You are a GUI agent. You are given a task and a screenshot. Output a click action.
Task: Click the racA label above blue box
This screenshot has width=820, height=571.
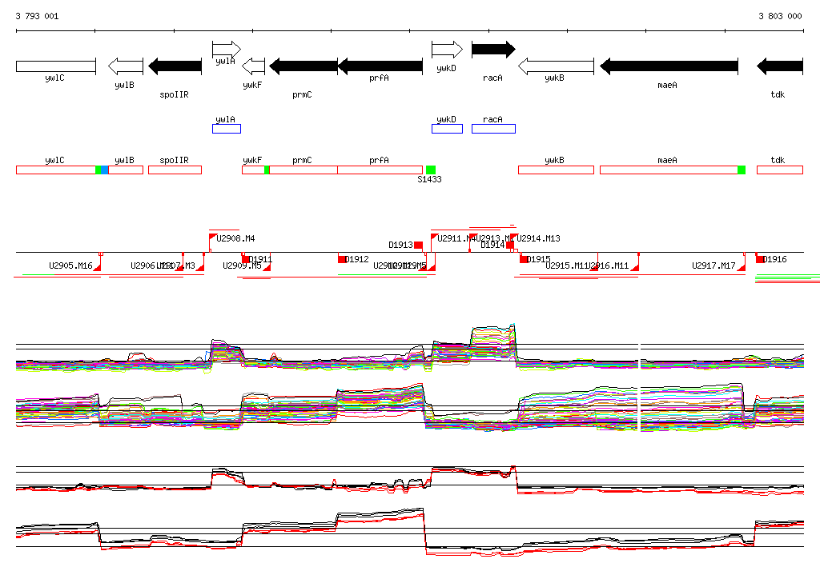492,120
